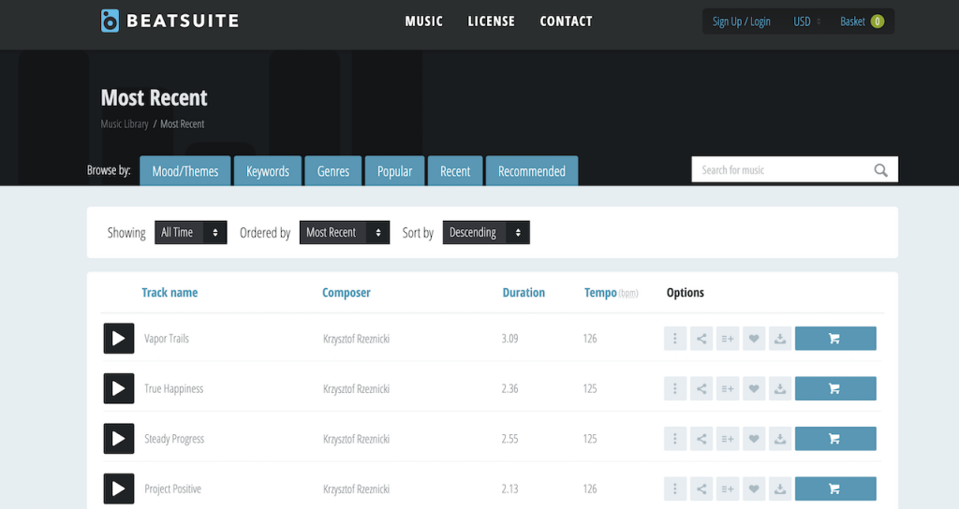Sort by Tempo column header
959x509 pixels.
600,293
